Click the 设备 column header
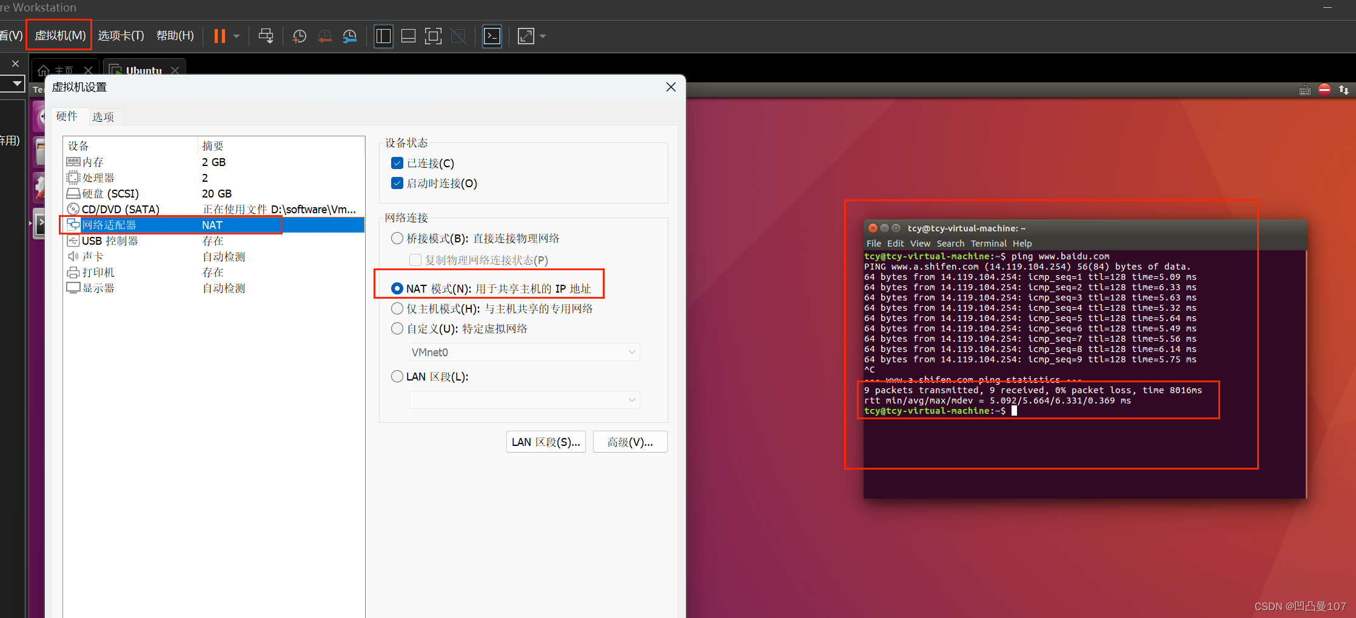The width and height of the screenshot is (1356, 618). pos(130,145)
